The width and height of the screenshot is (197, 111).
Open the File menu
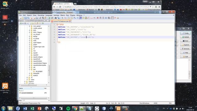pos(20,15)
